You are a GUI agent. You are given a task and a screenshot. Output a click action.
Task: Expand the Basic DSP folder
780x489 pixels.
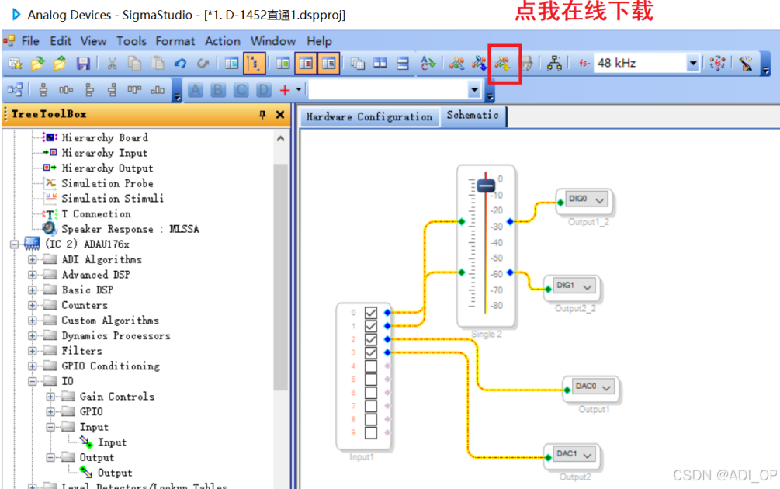click(33, 290)
